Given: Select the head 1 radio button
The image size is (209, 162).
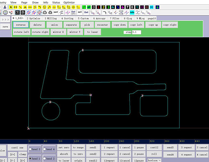Looking at the screenshot, I should [30, 159].
